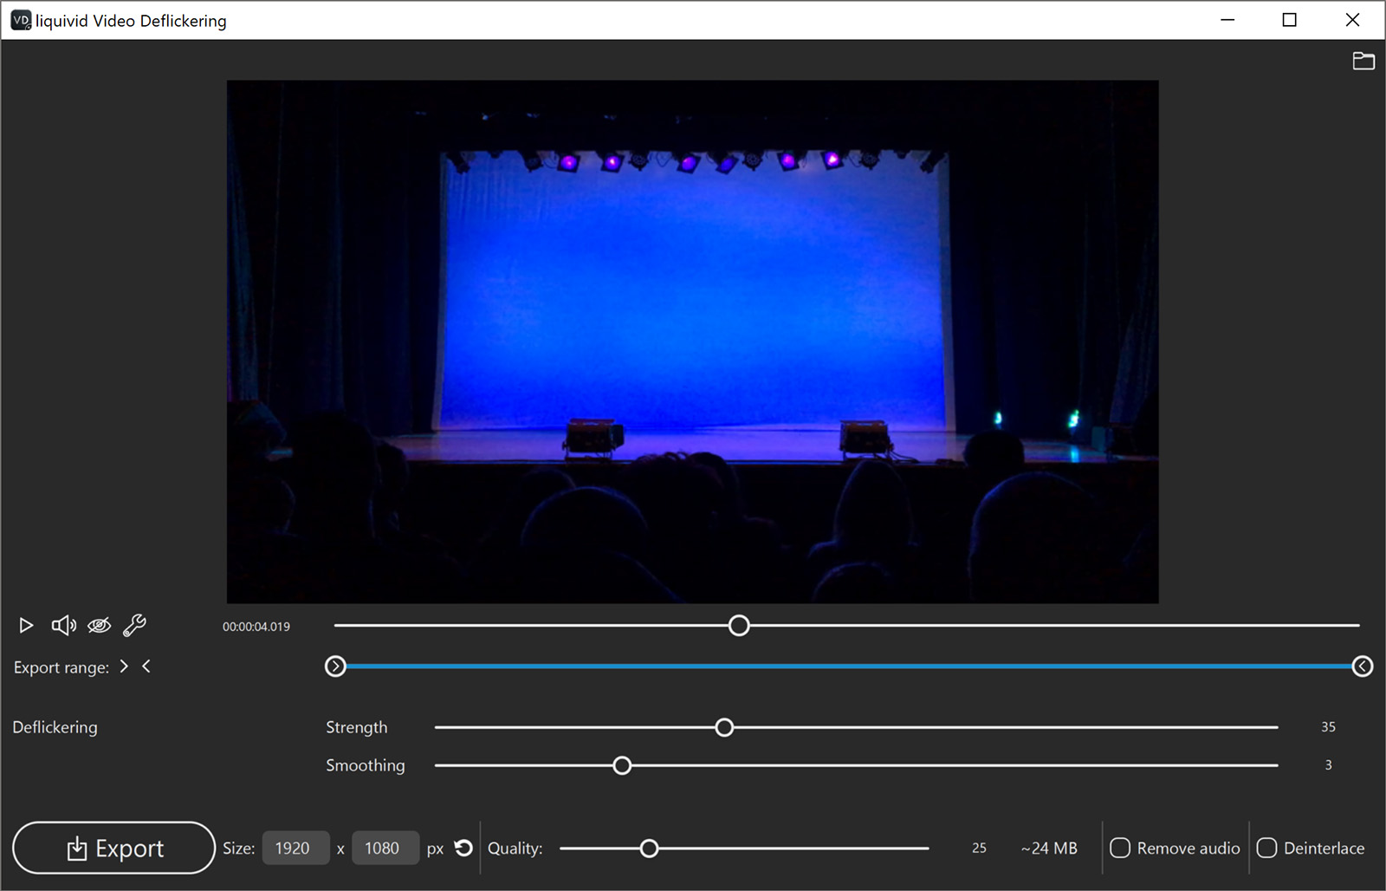Click the export range end handle
The image size is (1386, 891).
click(1363, 666)
